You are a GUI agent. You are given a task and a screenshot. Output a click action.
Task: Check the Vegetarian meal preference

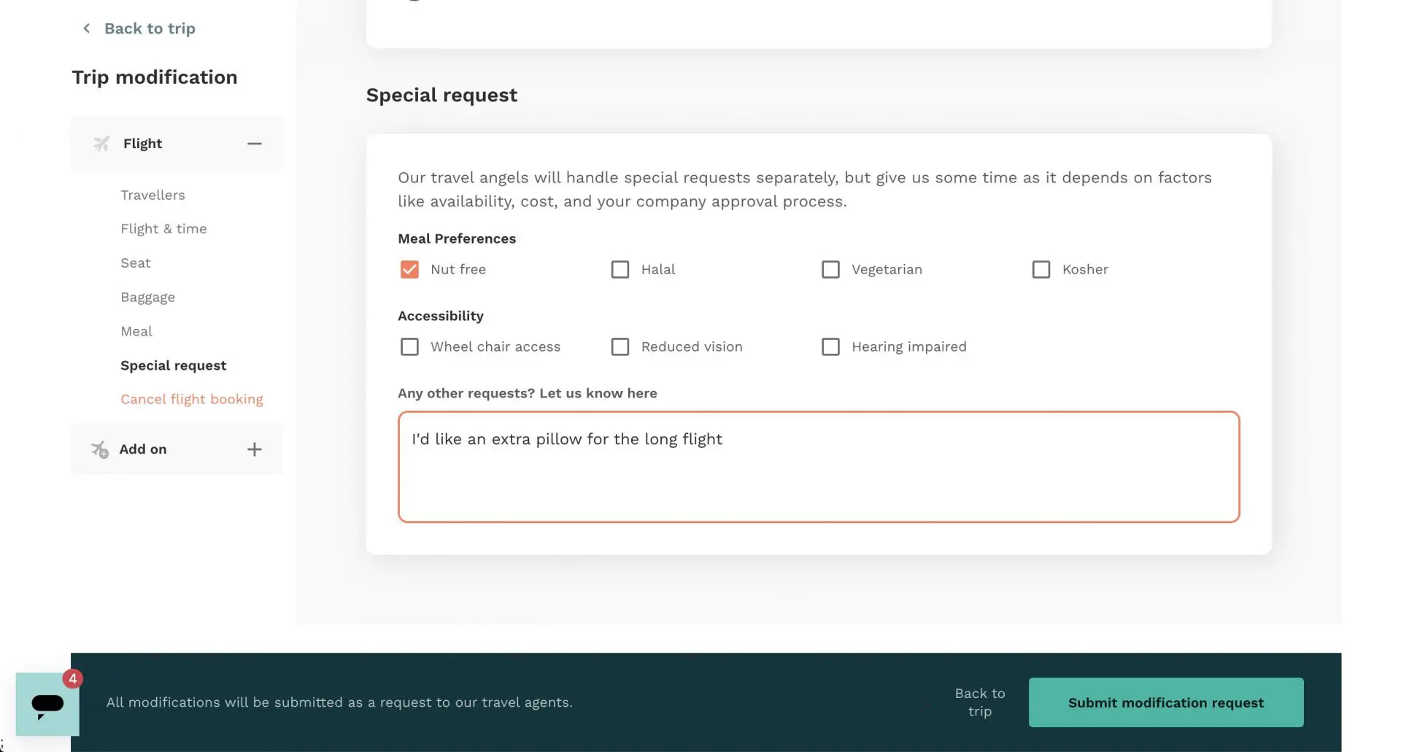coord(830,270)
